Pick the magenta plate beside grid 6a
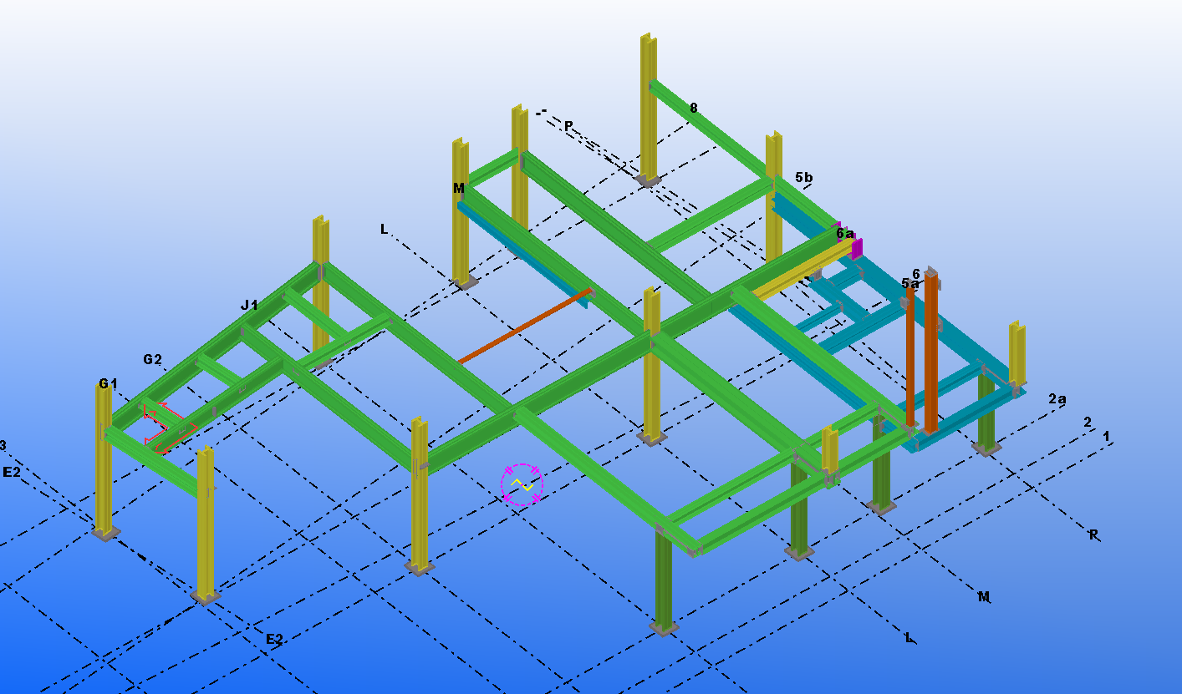 tap(856, 249)
